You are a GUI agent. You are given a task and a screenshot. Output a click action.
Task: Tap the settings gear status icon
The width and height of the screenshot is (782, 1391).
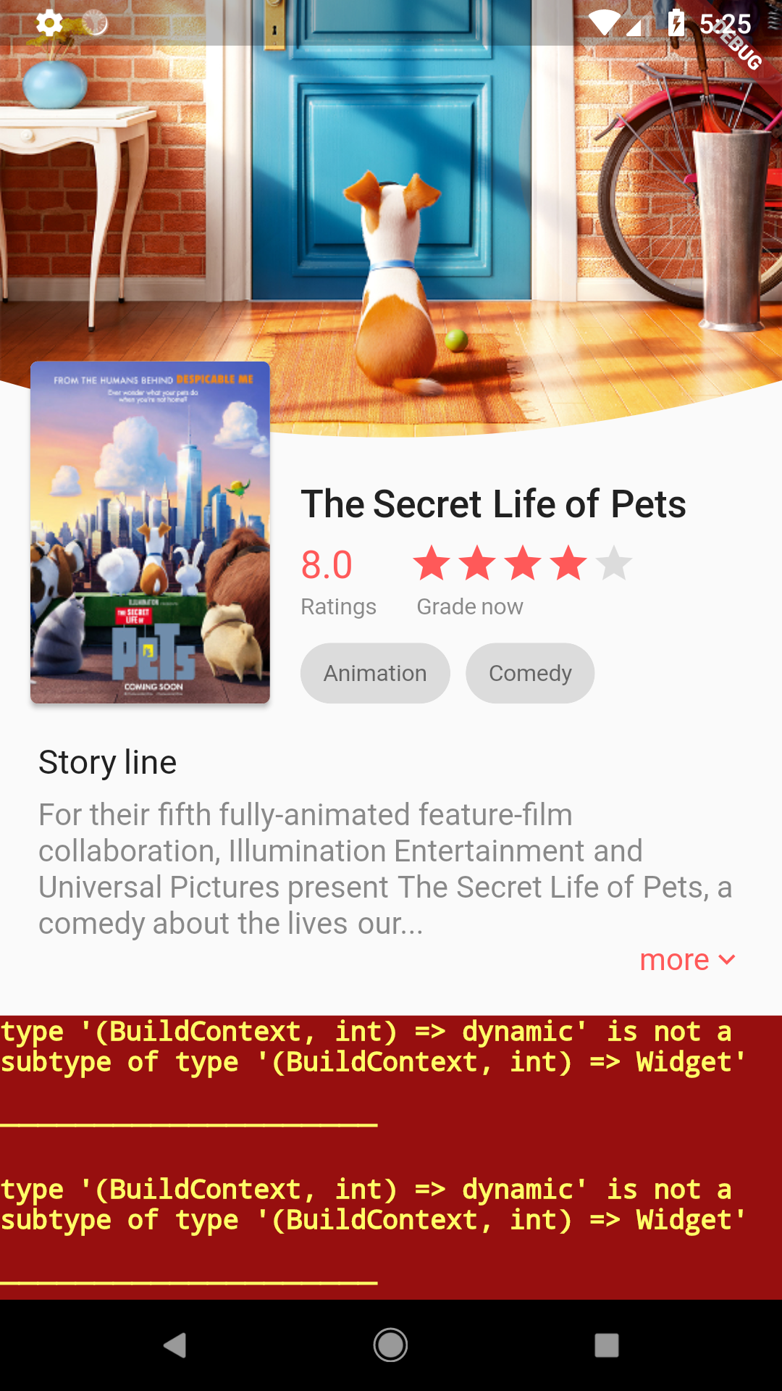pyautogui.click(x=49, y=23)
